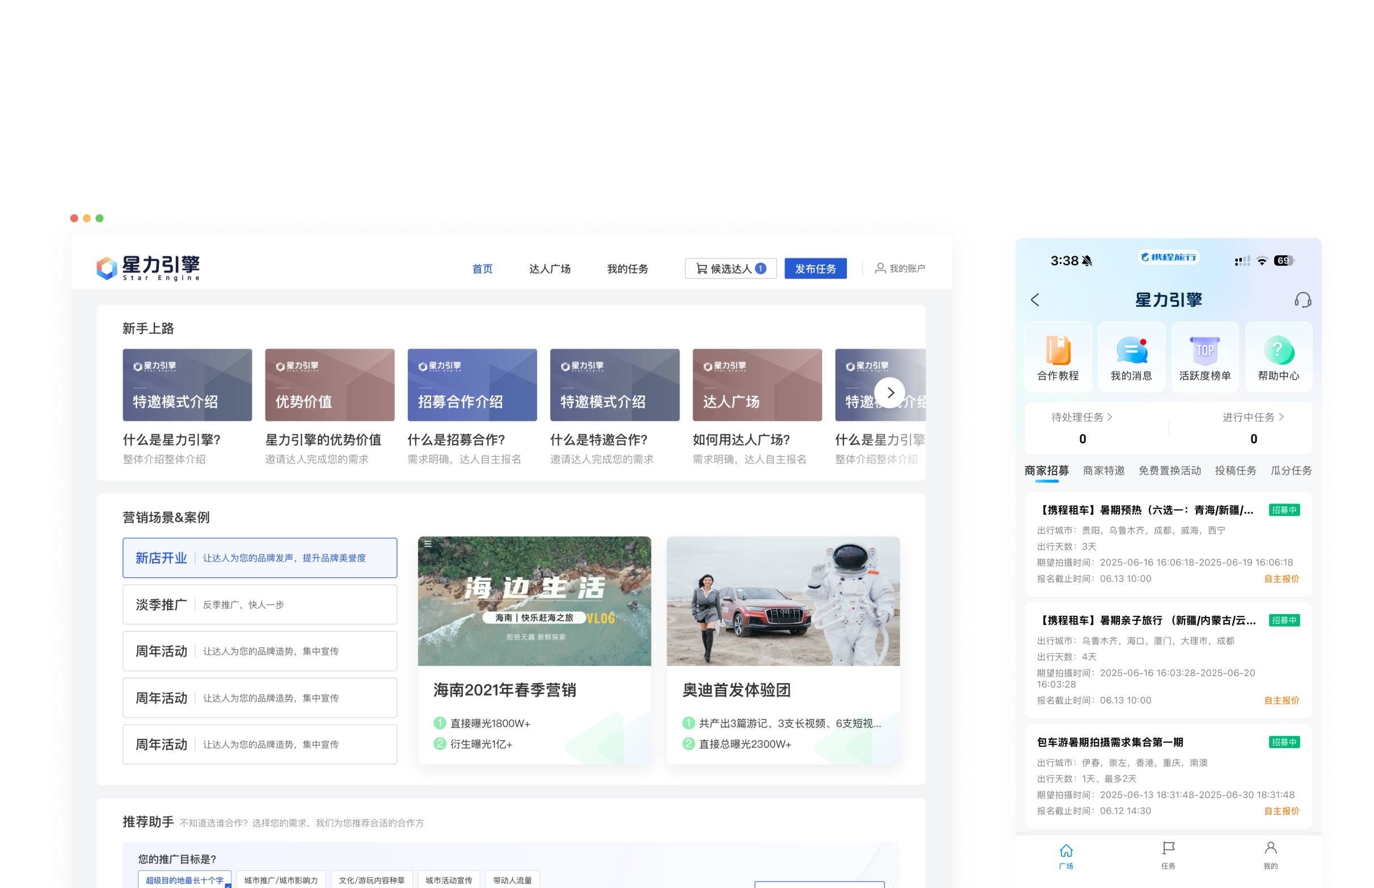Select 淡季推广 marketing scenario item

pyautogui.click(x=260, y=604)
